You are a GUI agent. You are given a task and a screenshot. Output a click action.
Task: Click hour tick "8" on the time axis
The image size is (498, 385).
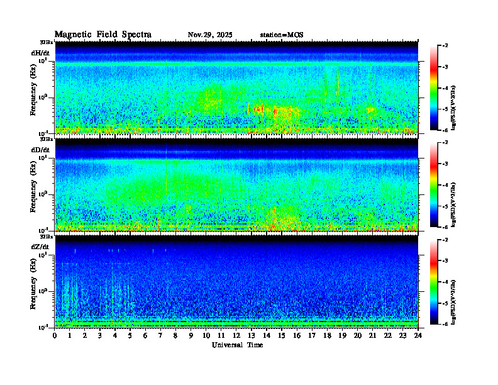175,336
